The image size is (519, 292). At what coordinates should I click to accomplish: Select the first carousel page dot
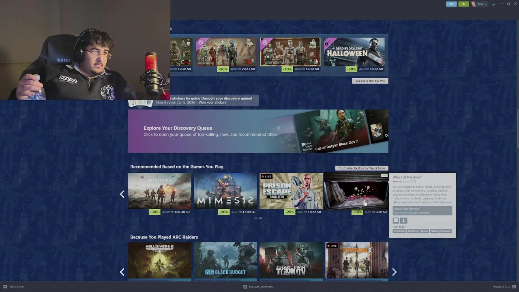(256, 218)
